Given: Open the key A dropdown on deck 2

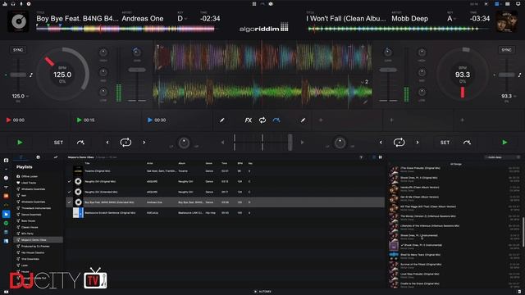Looking at the screenshot, I should (452, 19).
